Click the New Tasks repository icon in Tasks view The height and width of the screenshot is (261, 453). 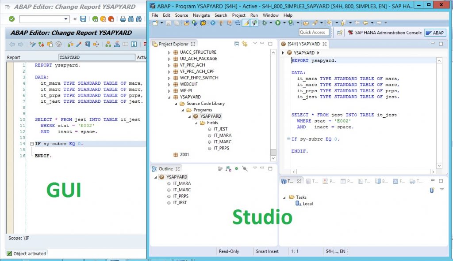[432, 190]
